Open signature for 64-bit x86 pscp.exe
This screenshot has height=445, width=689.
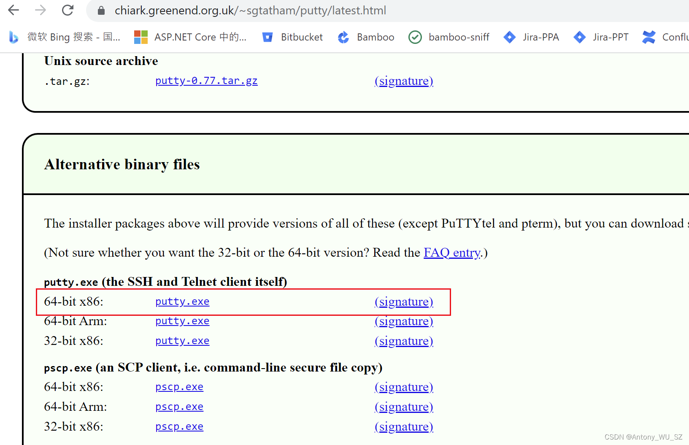(x=404, y=387)
